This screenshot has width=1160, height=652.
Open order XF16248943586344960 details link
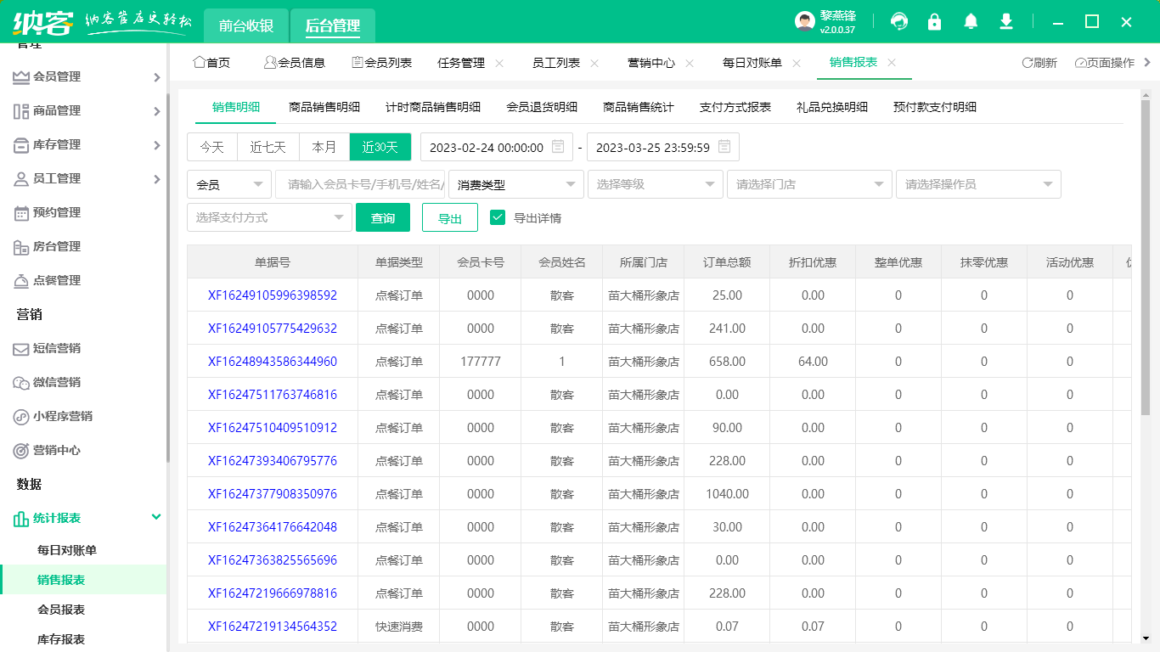tap(273, 361)
